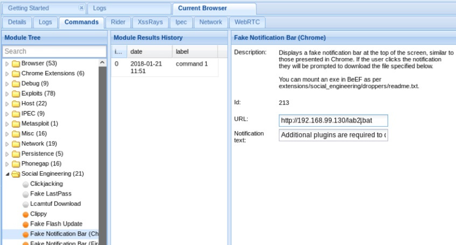This screenshot has width=456, height=245.
Task: Expand the Misc (16) node
Action: tap(7, 134)
